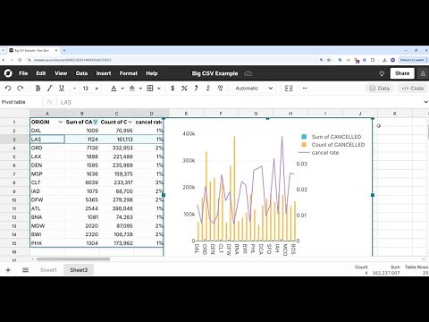Select cell containing ORD
This screenshot has width=429, height=322.
click(47, 148)
